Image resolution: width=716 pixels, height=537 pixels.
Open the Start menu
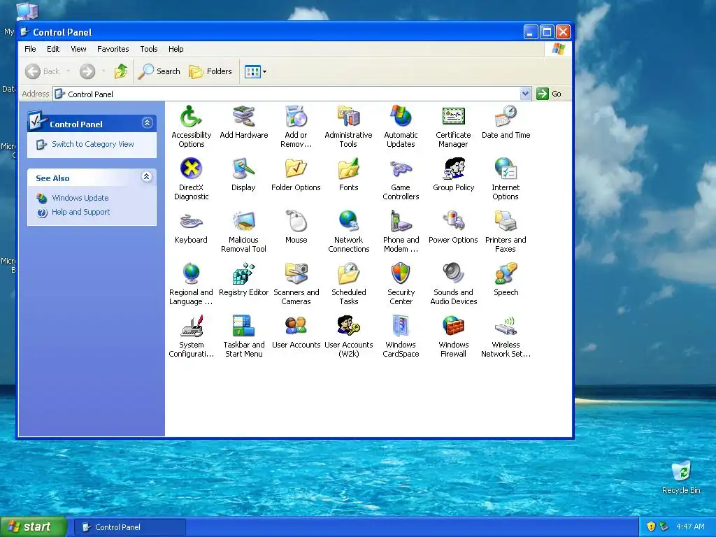[x=34, y=527]
